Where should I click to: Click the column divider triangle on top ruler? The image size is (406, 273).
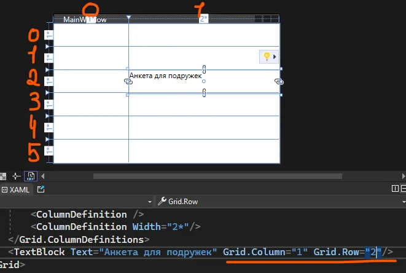click(x=129, y=17)
